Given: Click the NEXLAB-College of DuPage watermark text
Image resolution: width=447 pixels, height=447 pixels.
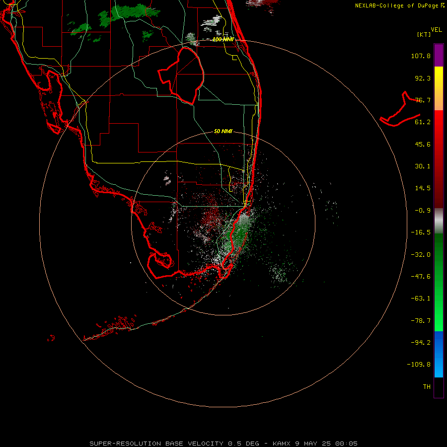Looking at the screenshot, I should click(400, 5).
